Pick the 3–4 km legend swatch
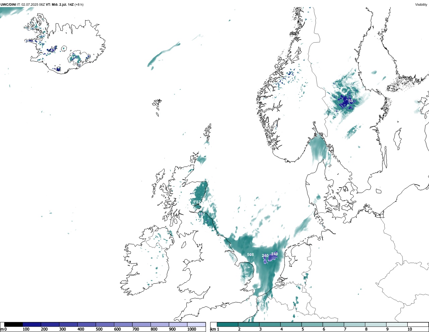The width and height of the screenshot is (429, 332). coord(270,324)
